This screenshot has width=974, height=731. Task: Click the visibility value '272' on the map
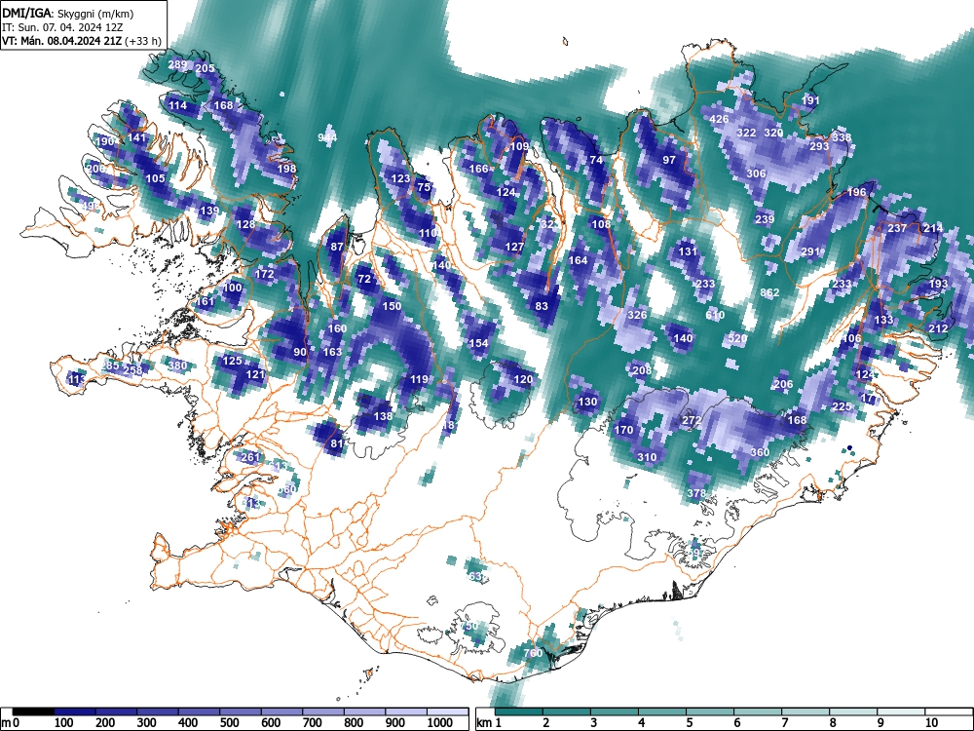point(692,420)
